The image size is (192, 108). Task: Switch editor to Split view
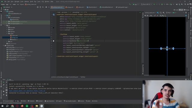click(x=181, y=10)
